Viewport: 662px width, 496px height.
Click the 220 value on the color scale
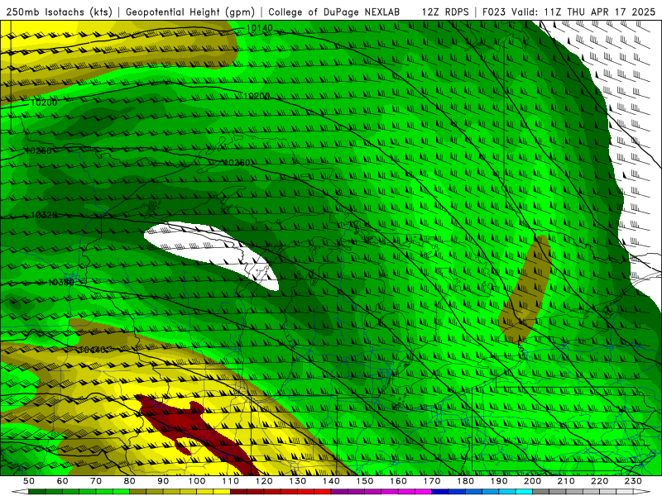[x=601, y=481]
